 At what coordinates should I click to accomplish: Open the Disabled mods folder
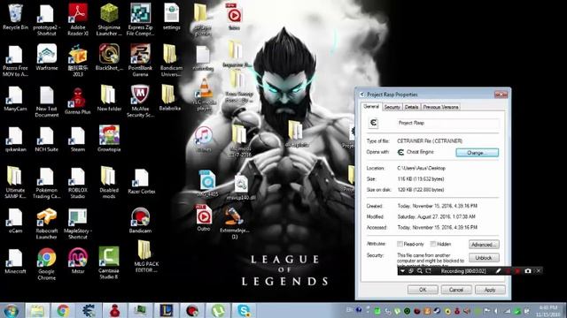click(x=109, y=183)
